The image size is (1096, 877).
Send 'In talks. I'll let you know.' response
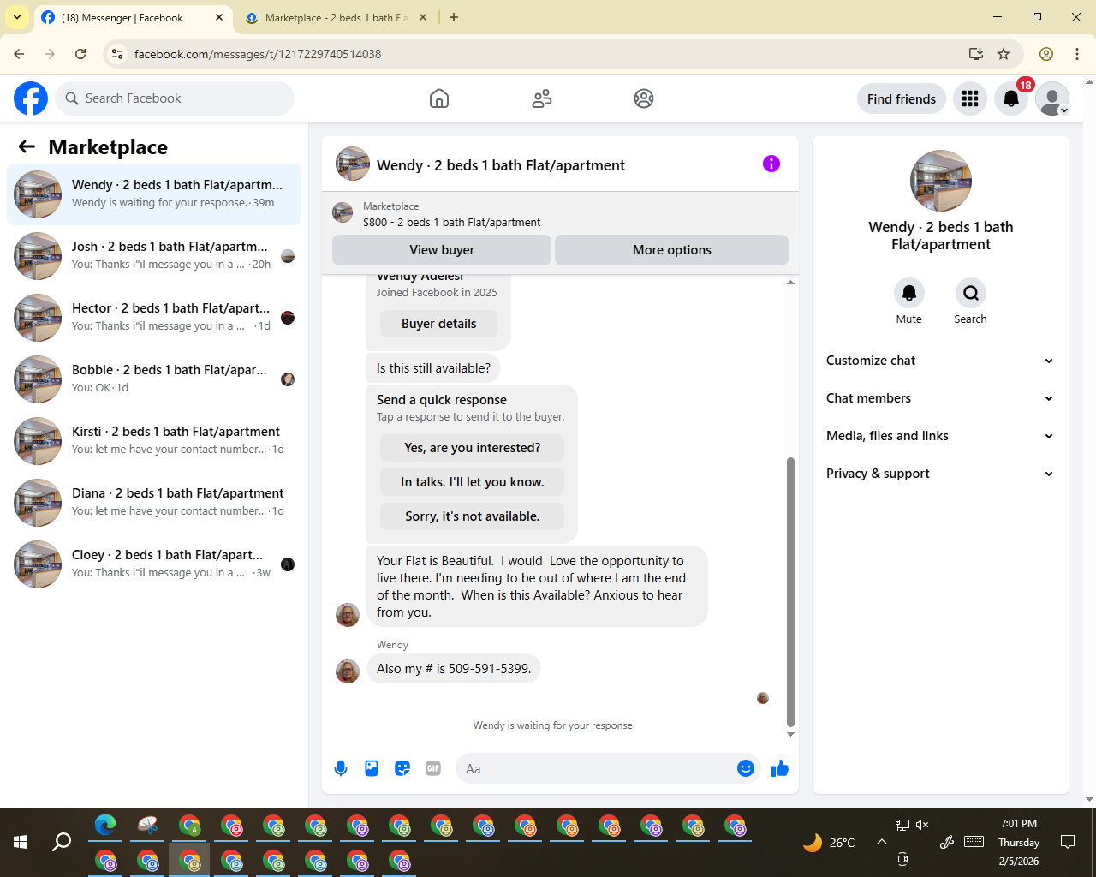tap(473, 482)
